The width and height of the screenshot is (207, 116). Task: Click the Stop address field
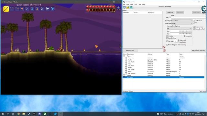tap(181, 34)
